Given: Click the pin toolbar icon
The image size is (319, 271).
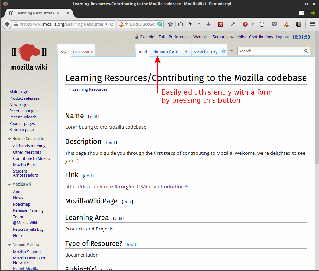Looking at the screenshot, I should (191, 24).
